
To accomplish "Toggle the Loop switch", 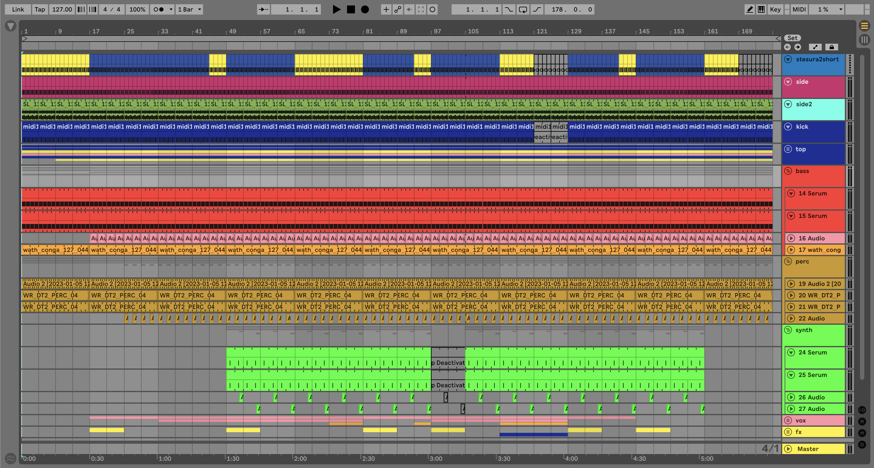I will point(523,9).
